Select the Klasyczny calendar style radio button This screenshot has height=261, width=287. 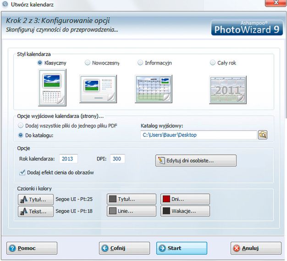[40, 63]
